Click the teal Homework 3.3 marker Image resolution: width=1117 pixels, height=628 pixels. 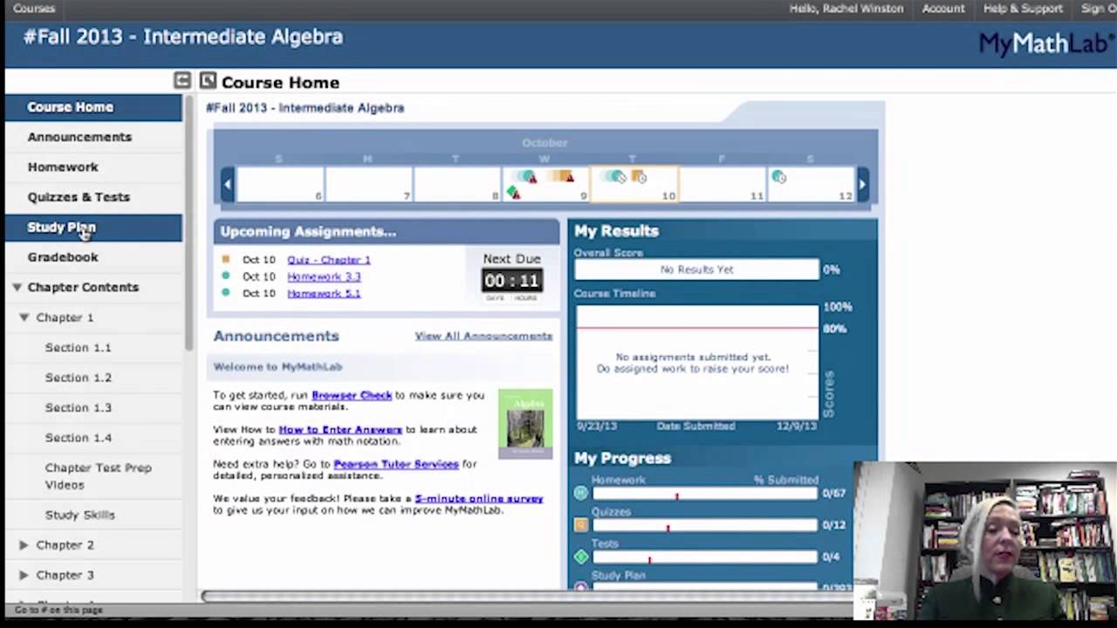(x=226, y=276)
